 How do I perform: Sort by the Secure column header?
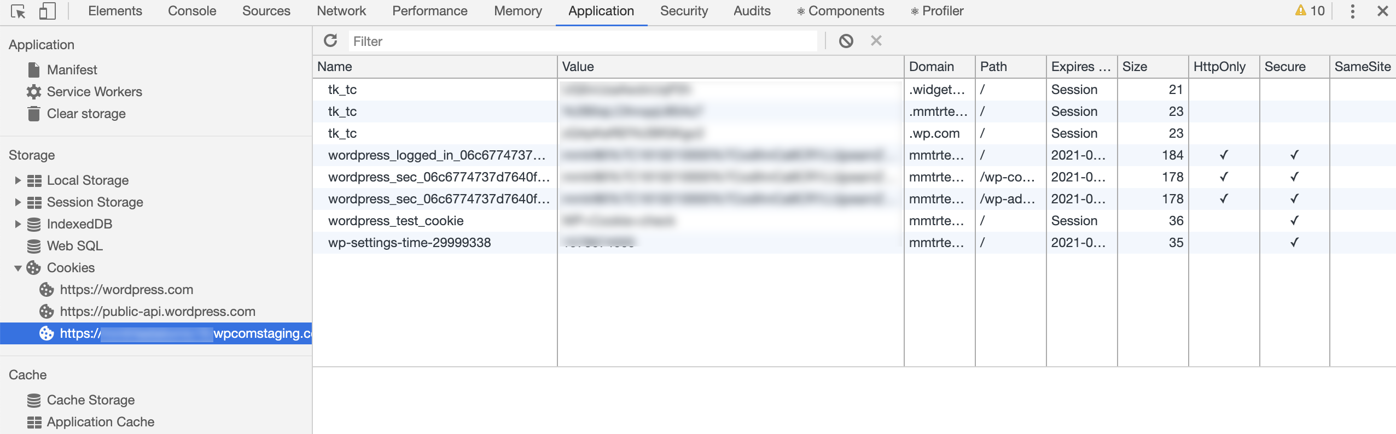point(1295,67)
